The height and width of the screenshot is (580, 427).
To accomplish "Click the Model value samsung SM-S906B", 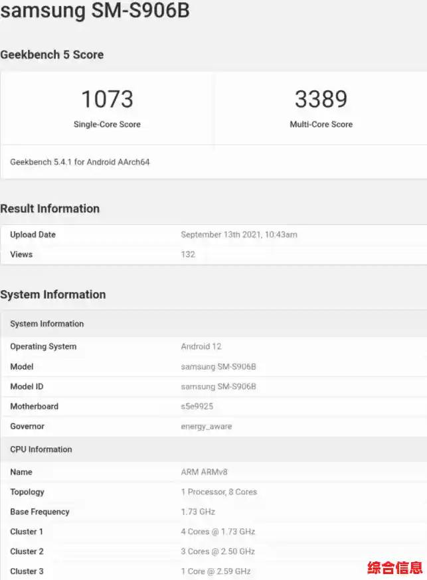I will click(x=218, y=366).
